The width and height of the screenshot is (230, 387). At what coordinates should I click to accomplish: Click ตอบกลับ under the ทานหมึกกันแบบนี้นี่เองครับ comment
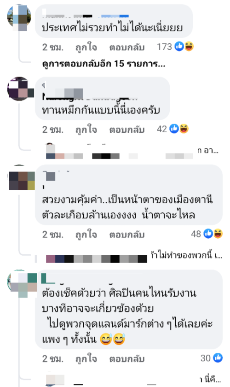pos(126,129)
